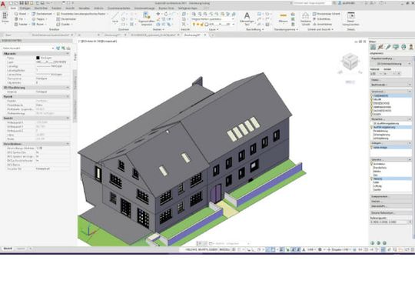Viewport: 415px width, 287px height.
Task: Select the Treppe (stair) tool
Action: [x=38, y=19]
